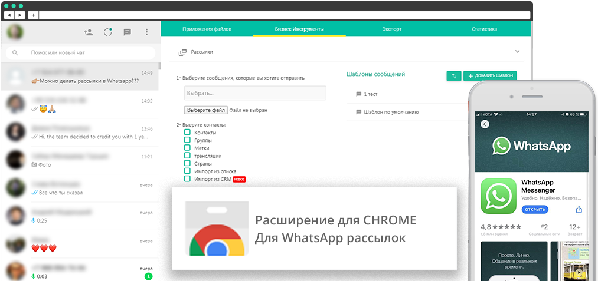Tap the back arrow on the phone screen
Image resolution: width=598 pixels, height=281 pixels.
click(485, 124)
